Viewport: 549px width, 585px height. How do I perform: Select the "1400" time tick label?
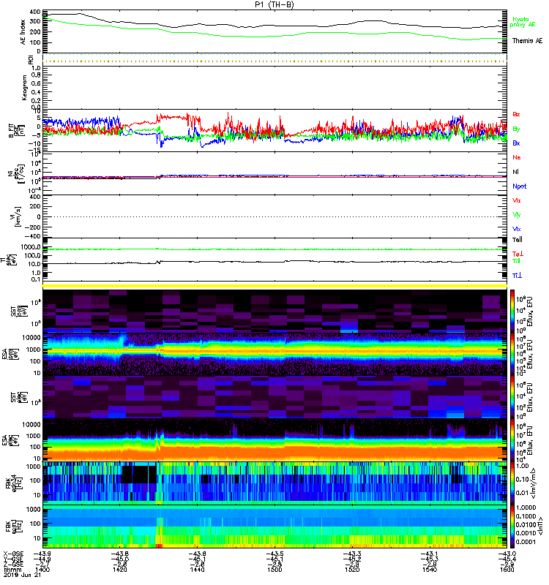[42, 570]
